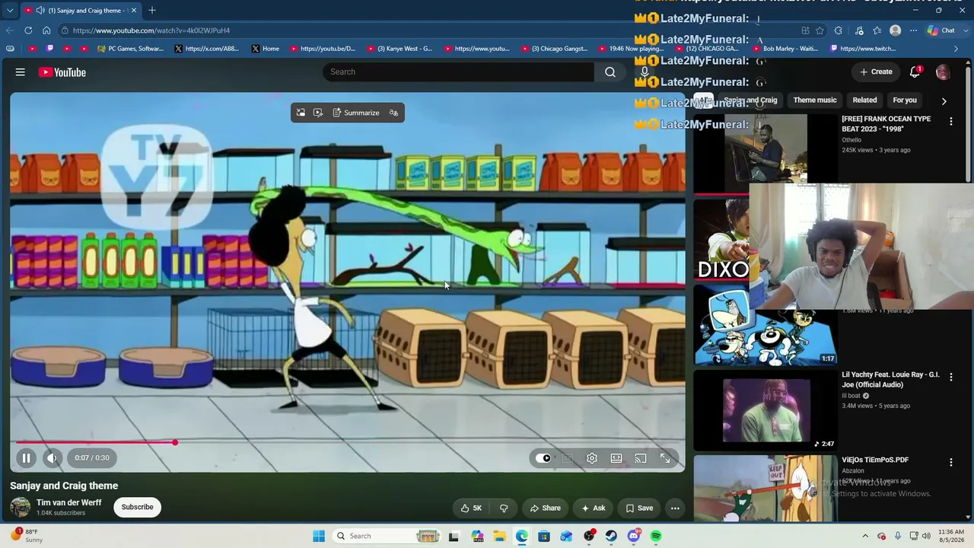The height and width of the screenshot is (548, 974).
Task: Go to the YouTube home logo
Action: (x=62, y=72)
